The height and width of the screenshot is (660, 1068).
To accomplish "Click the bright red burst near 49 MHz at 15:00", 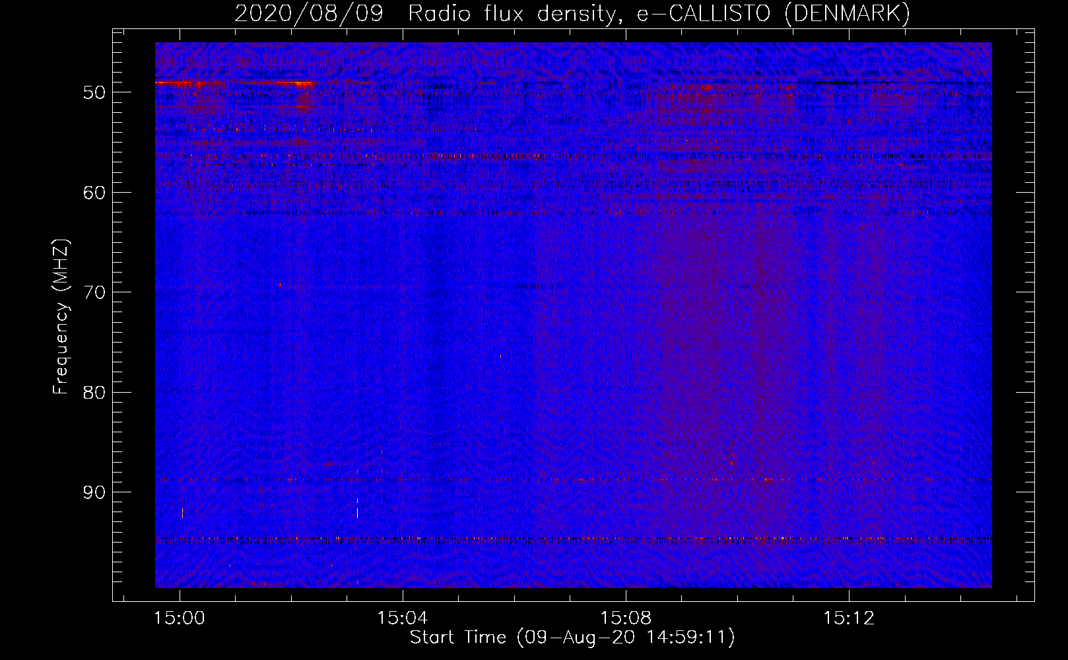I will tap(188, 84).
